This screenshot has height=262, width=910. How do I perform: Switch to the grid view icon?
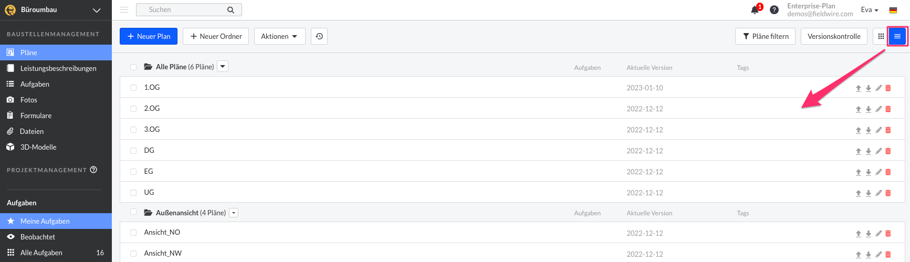click(x=881, y=36)
